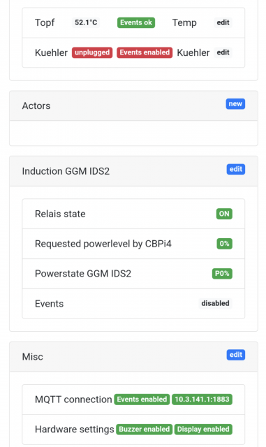Click the Kuehler Events enabled badge
The image size is (266, 447).
click(x=145, y=52)
